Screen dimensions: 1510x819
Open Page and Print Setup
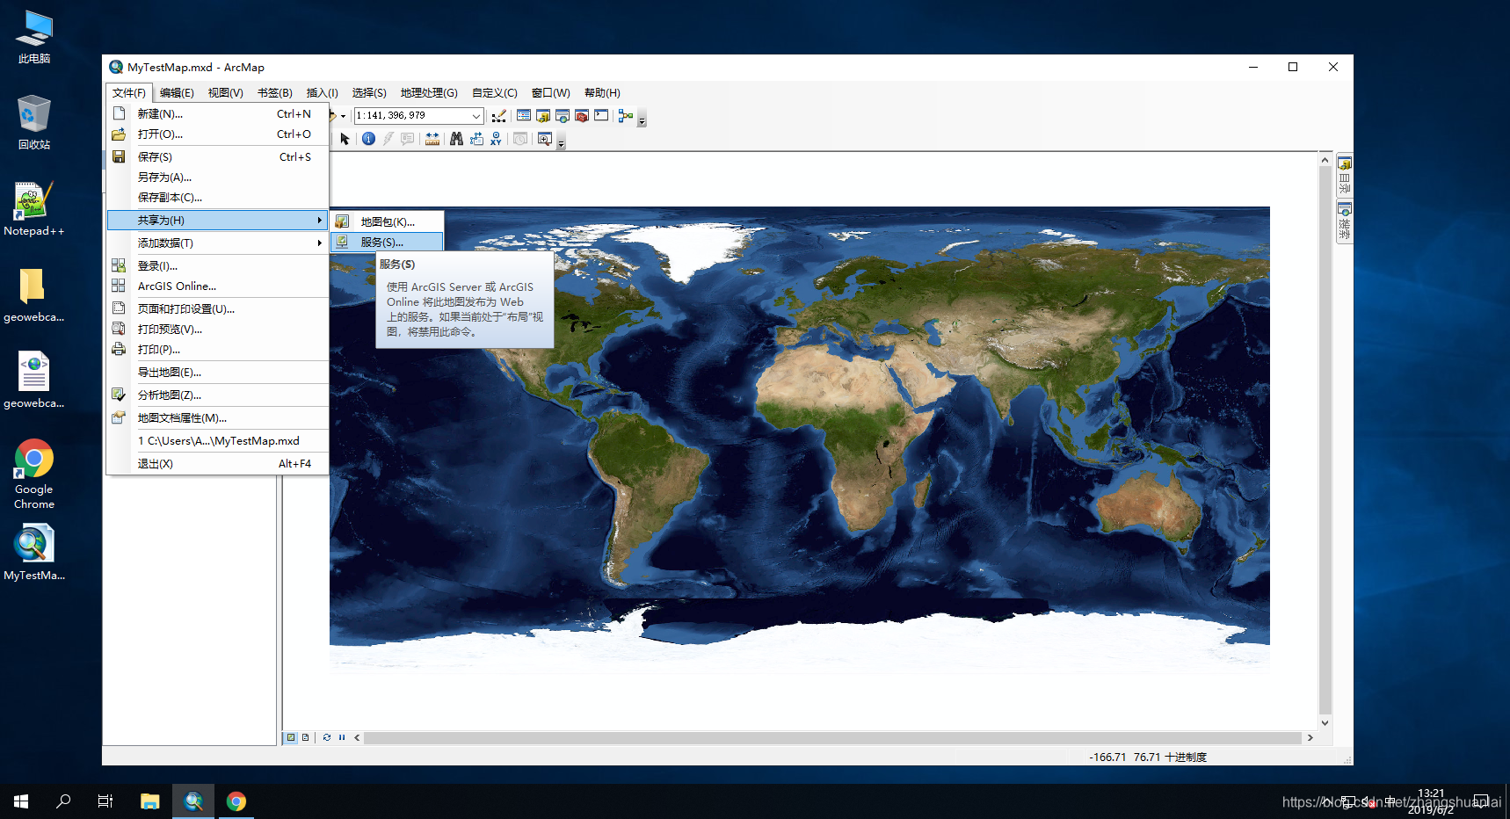(x=217, y=309)
